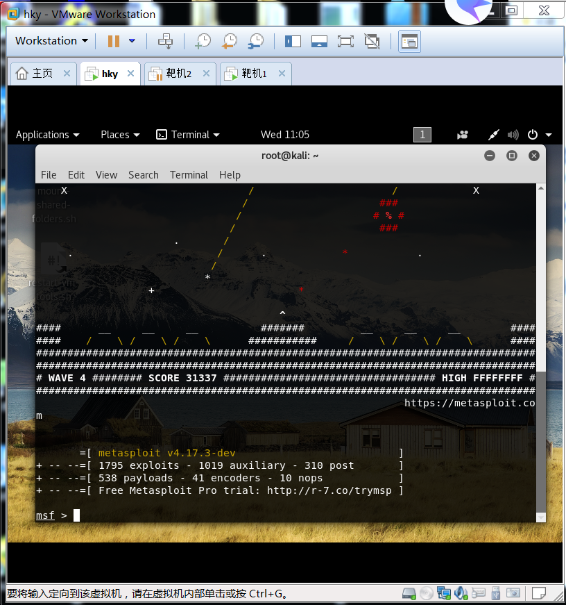Close the 靶机1 tab
The height and width of the screenshot is (605, 566).
pyautogui.click(x=282, y=74)
